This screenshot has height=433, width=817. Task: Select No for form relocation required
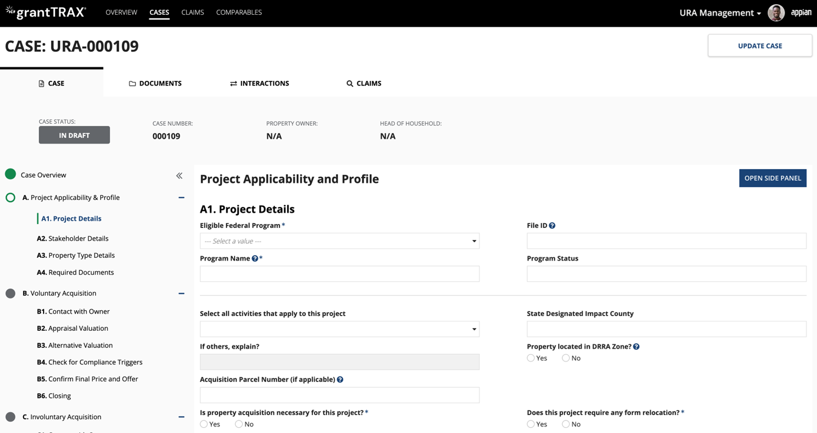coord(565,424)
